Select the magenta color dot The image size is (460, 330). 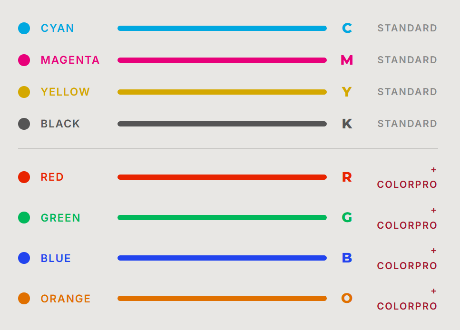(x=24, y=60)
